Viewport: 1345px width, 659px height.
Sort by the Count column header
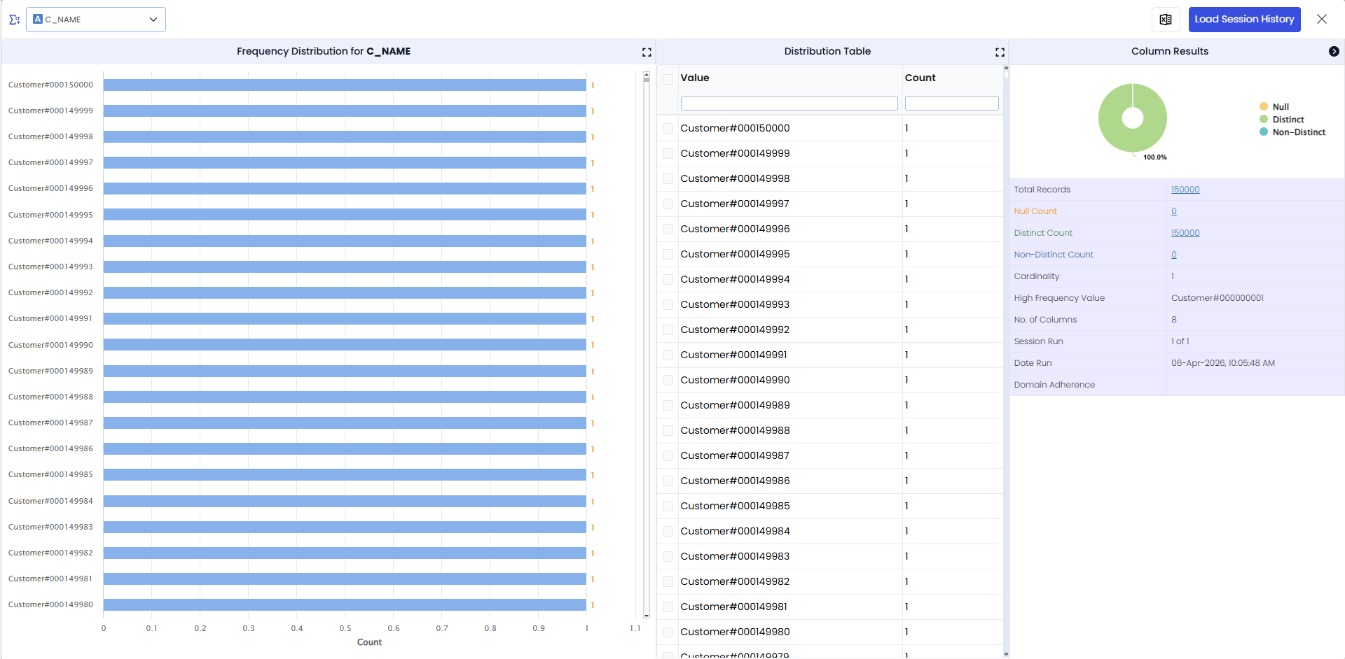click(x=920, y=78)
